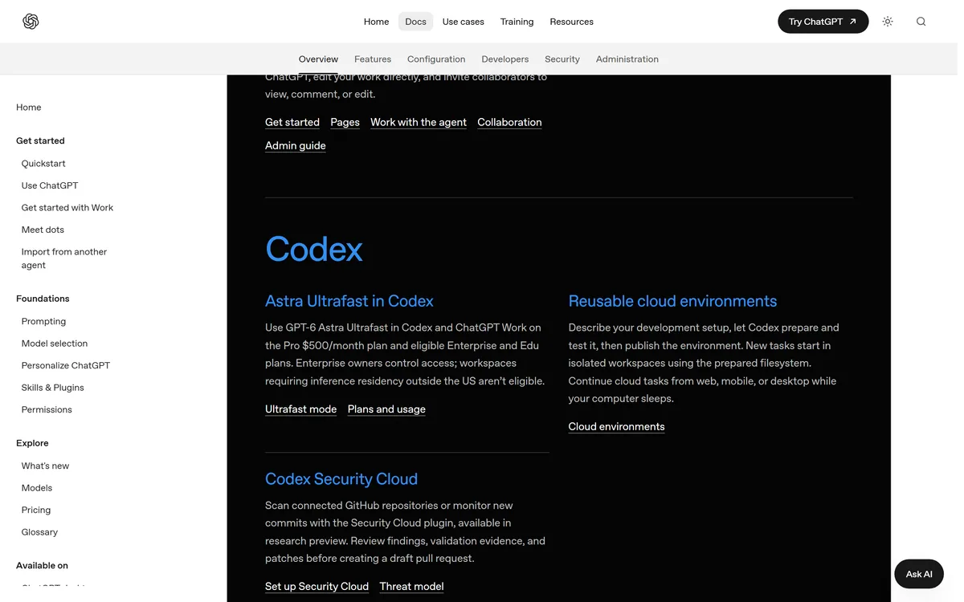Open Use cases in top navigation

[x=464, y=22]
